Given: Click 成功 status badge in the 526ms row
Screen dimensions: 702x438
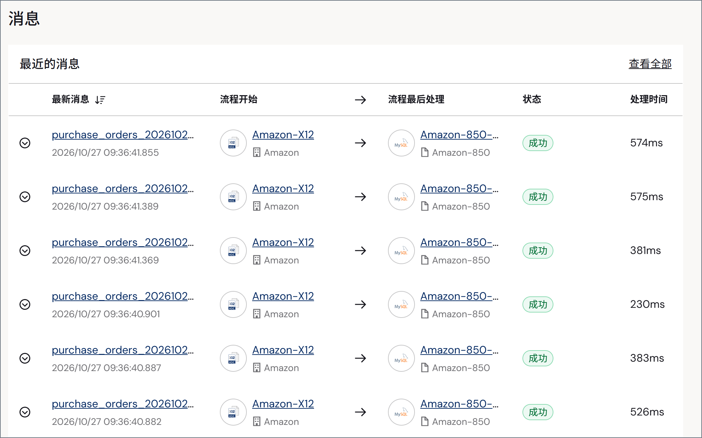Looking at the screenshot, I should (538, 412).
